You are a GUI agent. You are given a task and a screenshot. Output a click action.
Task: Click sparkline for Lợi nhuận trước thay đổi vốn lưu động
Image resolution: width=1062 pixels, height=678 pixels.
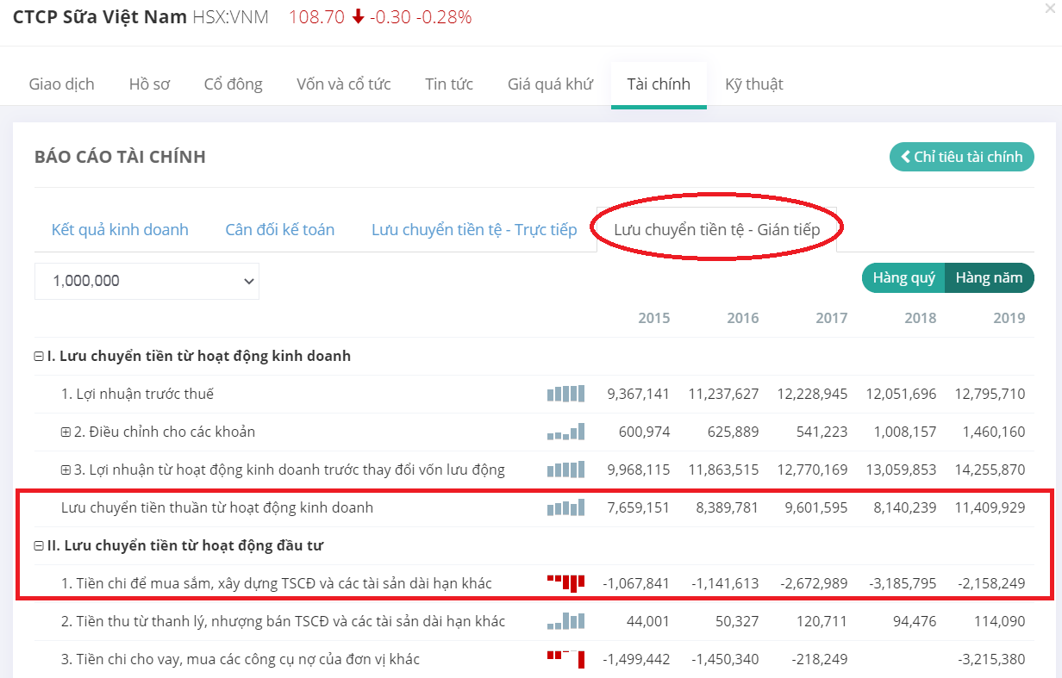pos(565,470)
